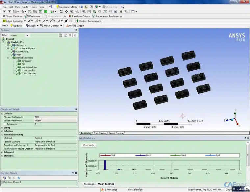Select the Connections tree item
250x192 pixels.
(22, 52)
